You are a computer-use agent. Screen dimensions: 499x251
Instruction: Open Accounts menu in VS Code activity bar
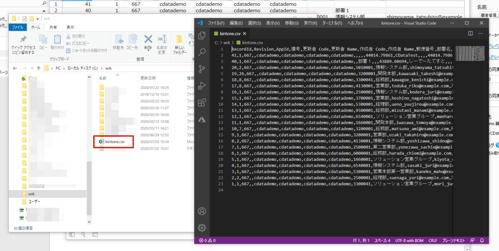coord(202,211)
